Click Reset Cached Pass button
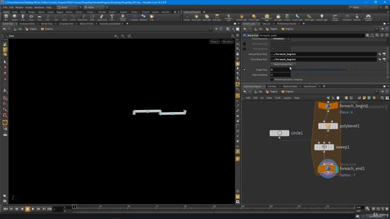390x219 pixels. point(283,64)
